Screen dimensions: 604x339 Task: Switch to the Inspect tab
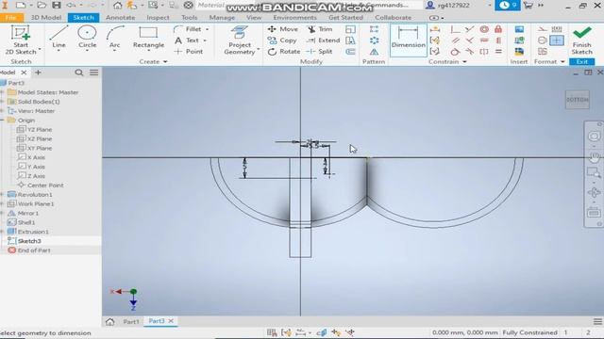[x=158, y=18]
